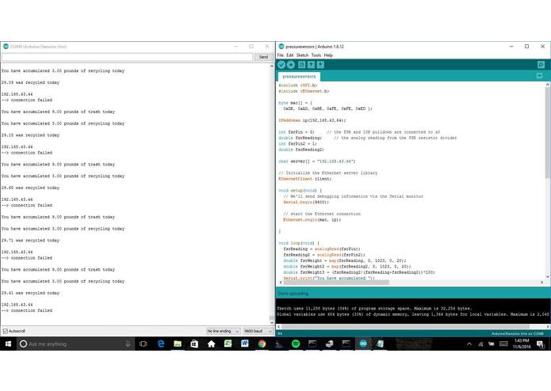Click the serial monitor message input field
Image resolution: width=551 pixels, height=391 pixels.
(x=127, y=57)
